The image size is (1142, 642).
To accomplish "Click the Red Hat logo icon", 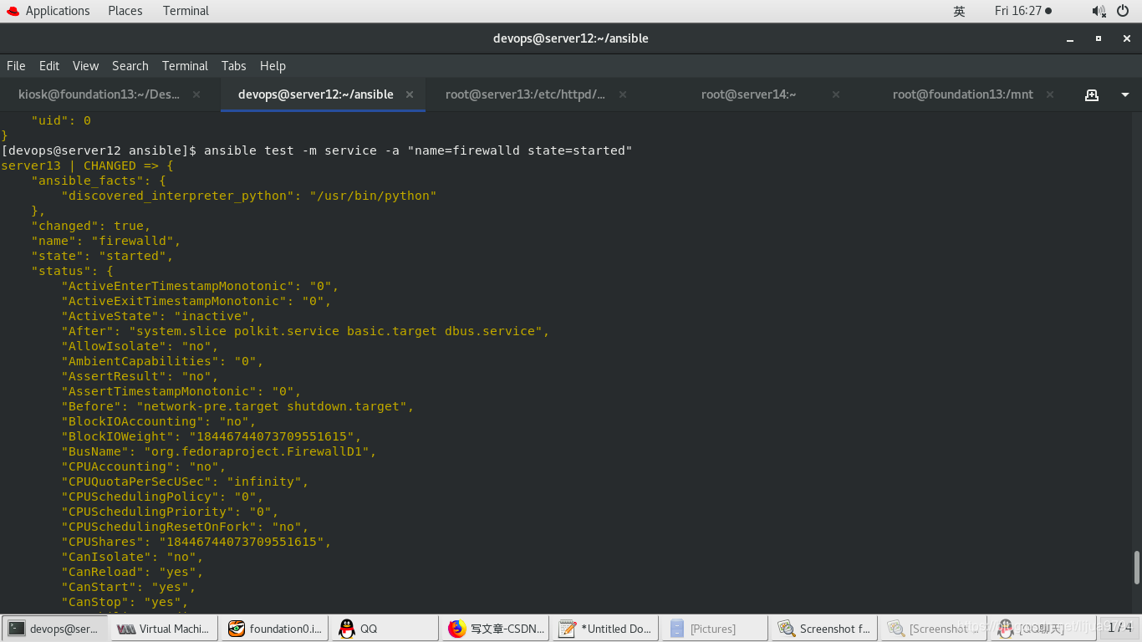I will coord(13,11).
